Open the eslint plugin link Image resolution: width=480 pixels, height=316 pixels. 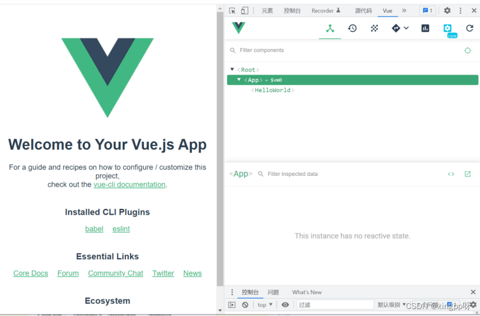click(x=121, y=229)
